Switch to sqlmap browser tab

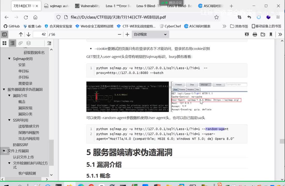57,6
